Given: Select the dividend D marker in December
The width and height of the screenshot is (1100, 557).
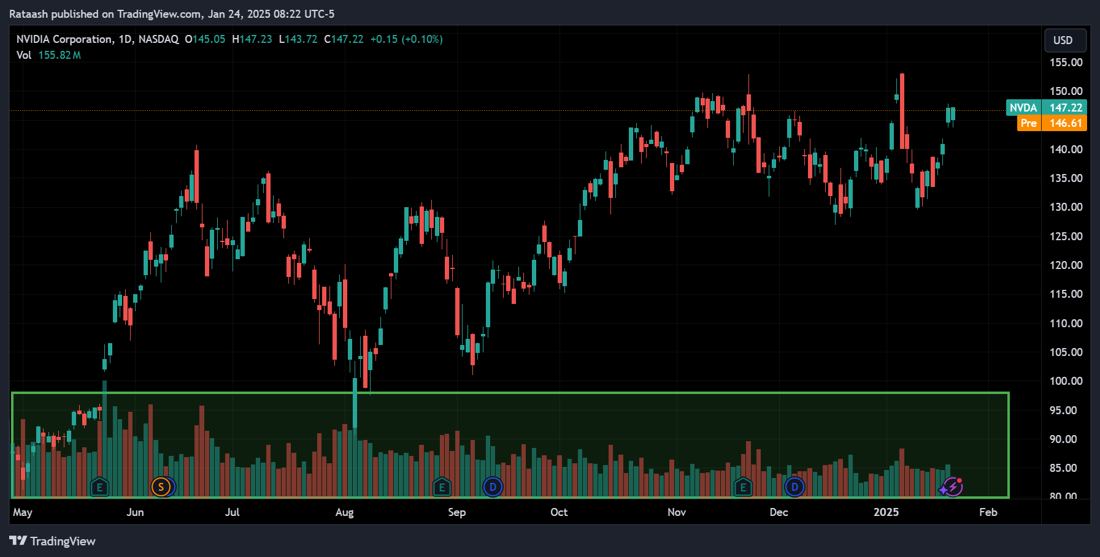Looking at the screenshot, I should [x=794, y=487].
